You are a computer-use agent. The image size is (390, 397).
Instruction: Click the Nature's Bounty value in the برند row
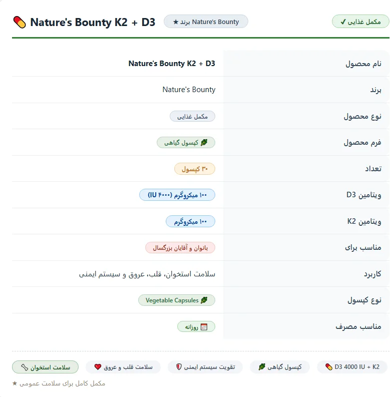point(189,90)
